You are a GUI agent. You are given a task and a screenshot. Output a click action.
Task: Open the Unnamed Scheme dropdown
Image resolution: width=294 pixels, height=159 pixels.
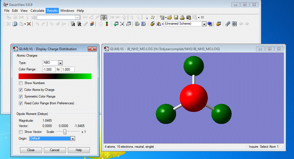pos(204,24)
